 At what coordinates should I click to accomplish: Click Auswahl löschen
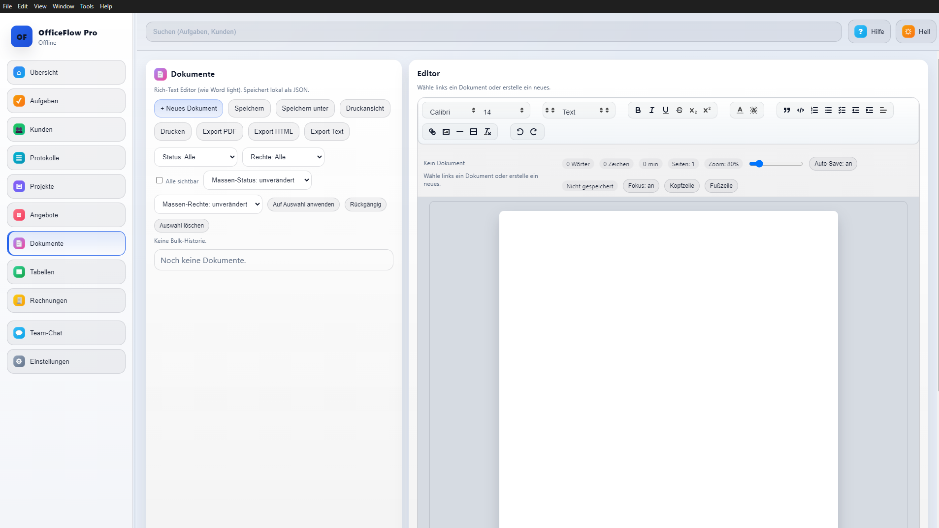tap(182, 226)
